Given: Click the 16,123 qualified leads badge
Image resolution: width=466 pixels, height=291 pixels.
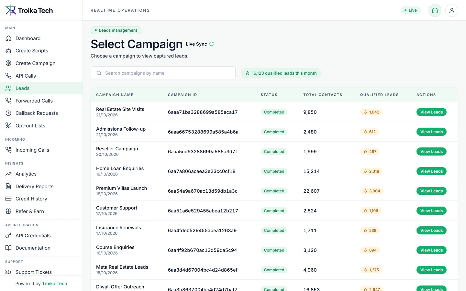Looking at the screenshot, I should coord(281,73).
